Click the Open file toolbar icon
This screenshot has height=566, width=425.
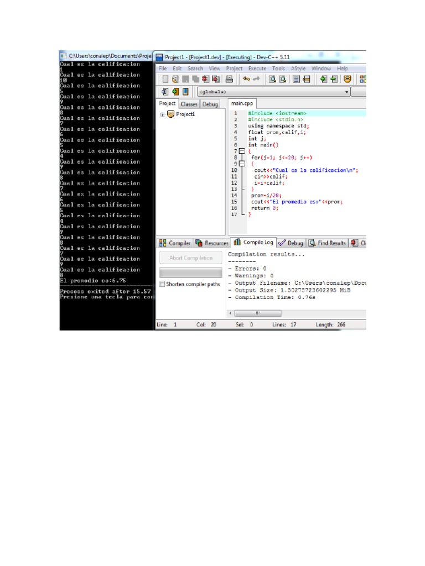pyautogui.click(x=175, y=79)
